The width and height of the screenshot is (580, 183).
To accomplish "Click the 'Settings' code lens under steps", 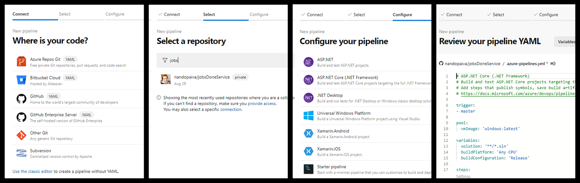I will coord(463,176).
